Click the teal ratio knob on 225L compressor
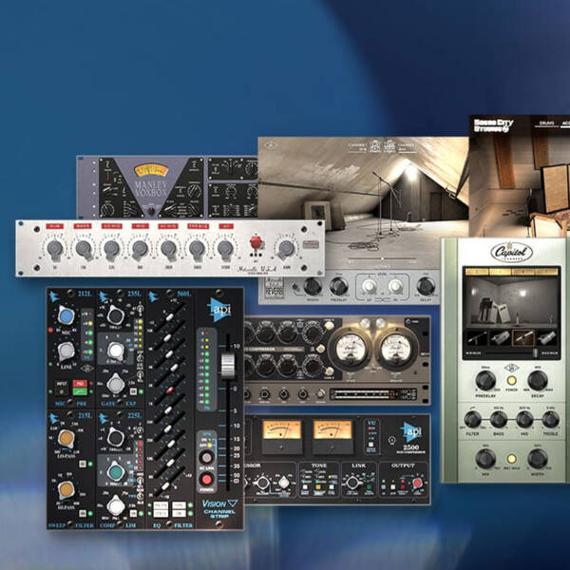 (116, 471)
